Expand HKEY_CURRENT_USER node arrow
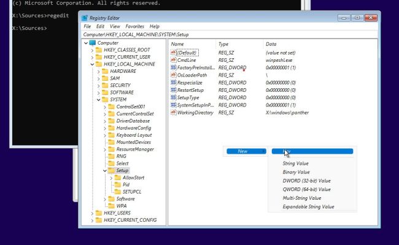The image size is (399, 245). 92,58
